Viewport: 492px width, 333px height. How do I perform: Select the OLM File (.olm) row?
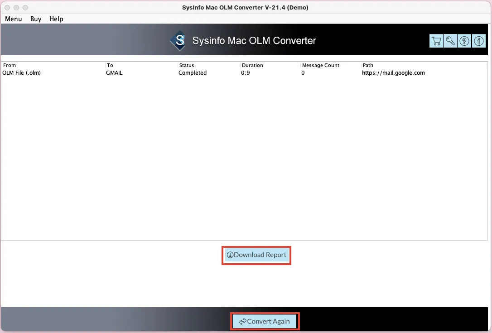pyautogui.click(x=244, y=73)
